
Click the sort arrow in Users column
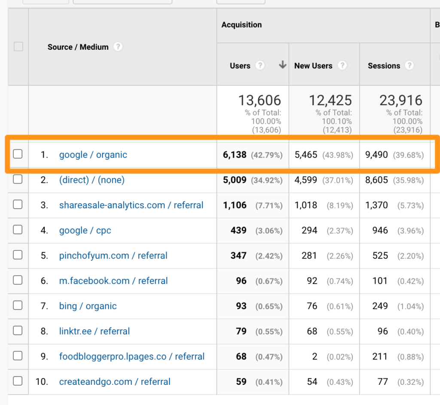click(283, 65)
